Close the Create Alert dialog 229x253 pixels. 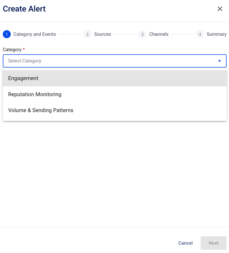click(220, 9)
